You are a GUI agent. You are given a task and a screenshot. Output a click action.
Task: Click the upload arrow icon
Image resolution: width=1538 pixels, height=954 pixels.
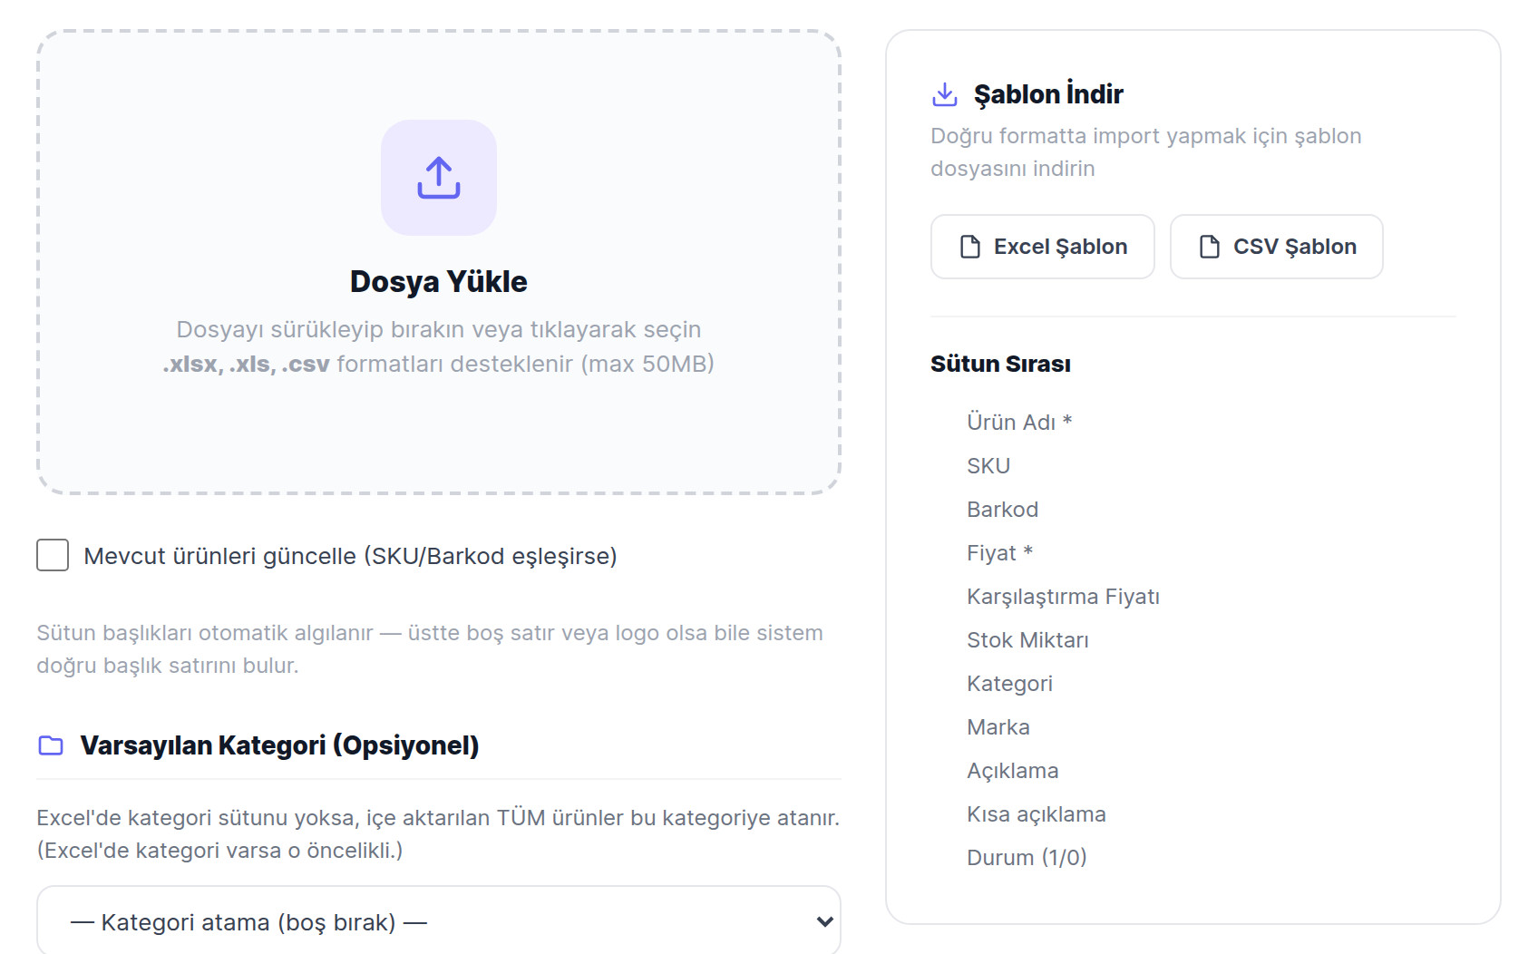tap(439, 178)
